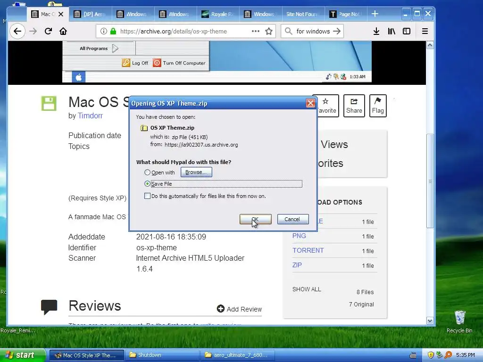Click the 5:35 PM taskbar clock

tap(466, 355)
